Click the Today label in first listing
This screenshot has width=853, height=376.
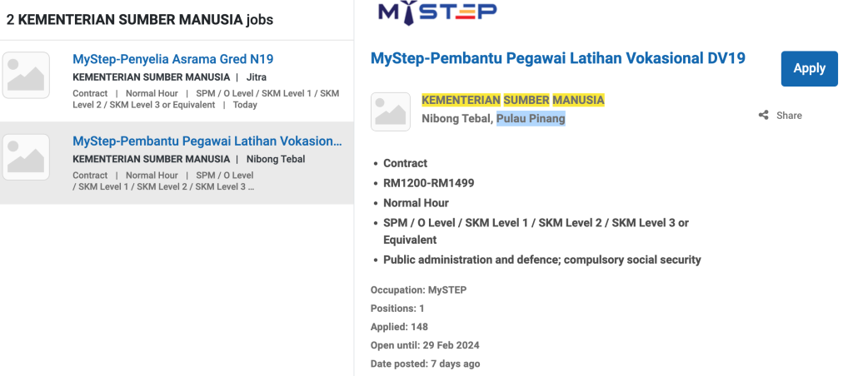245,105
